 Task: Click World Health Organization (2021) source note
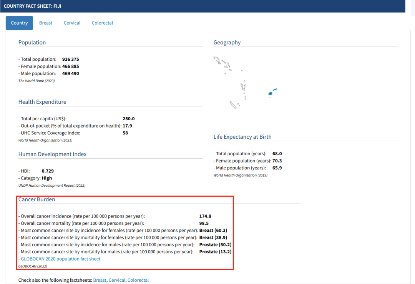45,140
